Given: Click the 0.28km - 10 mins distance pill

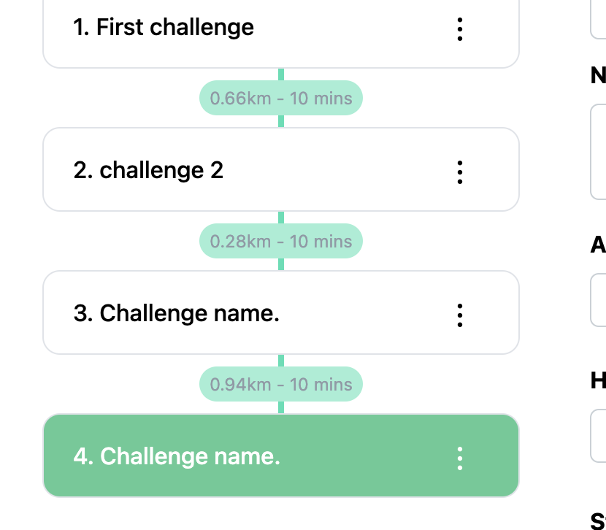Looking at the screenshot, I should (x=281, y=241).
